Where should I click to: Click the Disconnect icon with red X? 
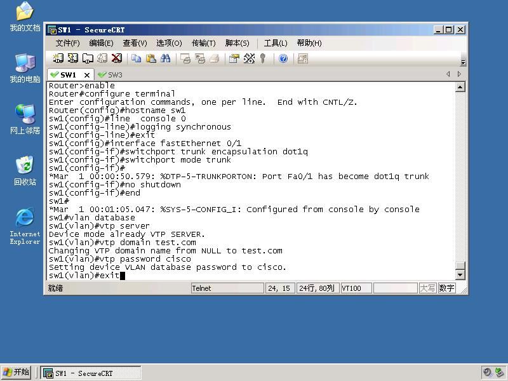117,58
